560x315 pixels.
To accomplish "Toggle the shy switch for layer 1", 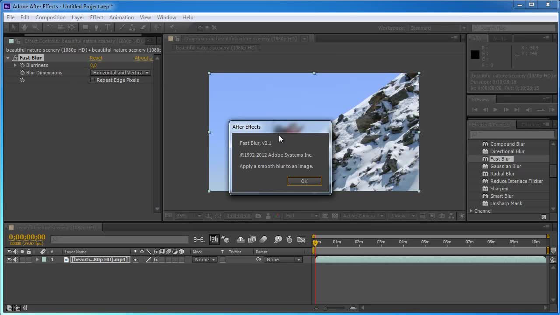I will tap(136, 259).
